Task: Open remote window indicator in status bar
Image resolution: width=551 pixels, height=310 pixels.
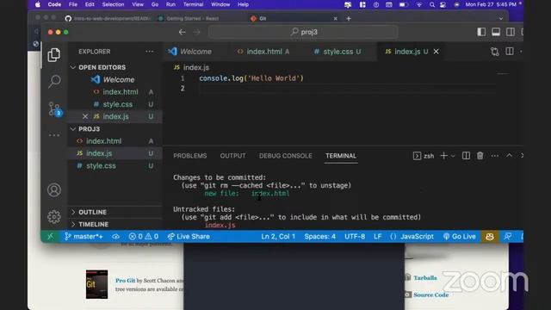Action: (50, 237)
